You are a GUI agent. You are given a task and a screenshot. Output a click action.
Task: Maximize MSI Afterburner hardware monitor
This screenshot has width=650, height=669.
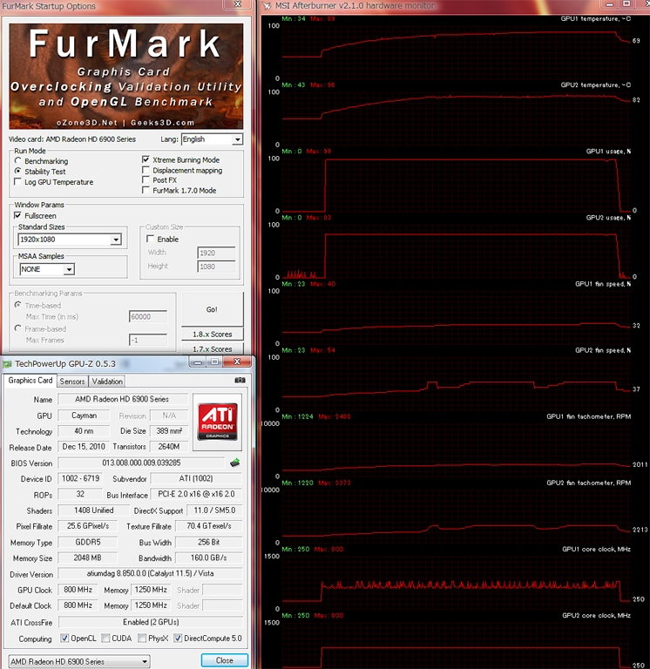point(626,3)
